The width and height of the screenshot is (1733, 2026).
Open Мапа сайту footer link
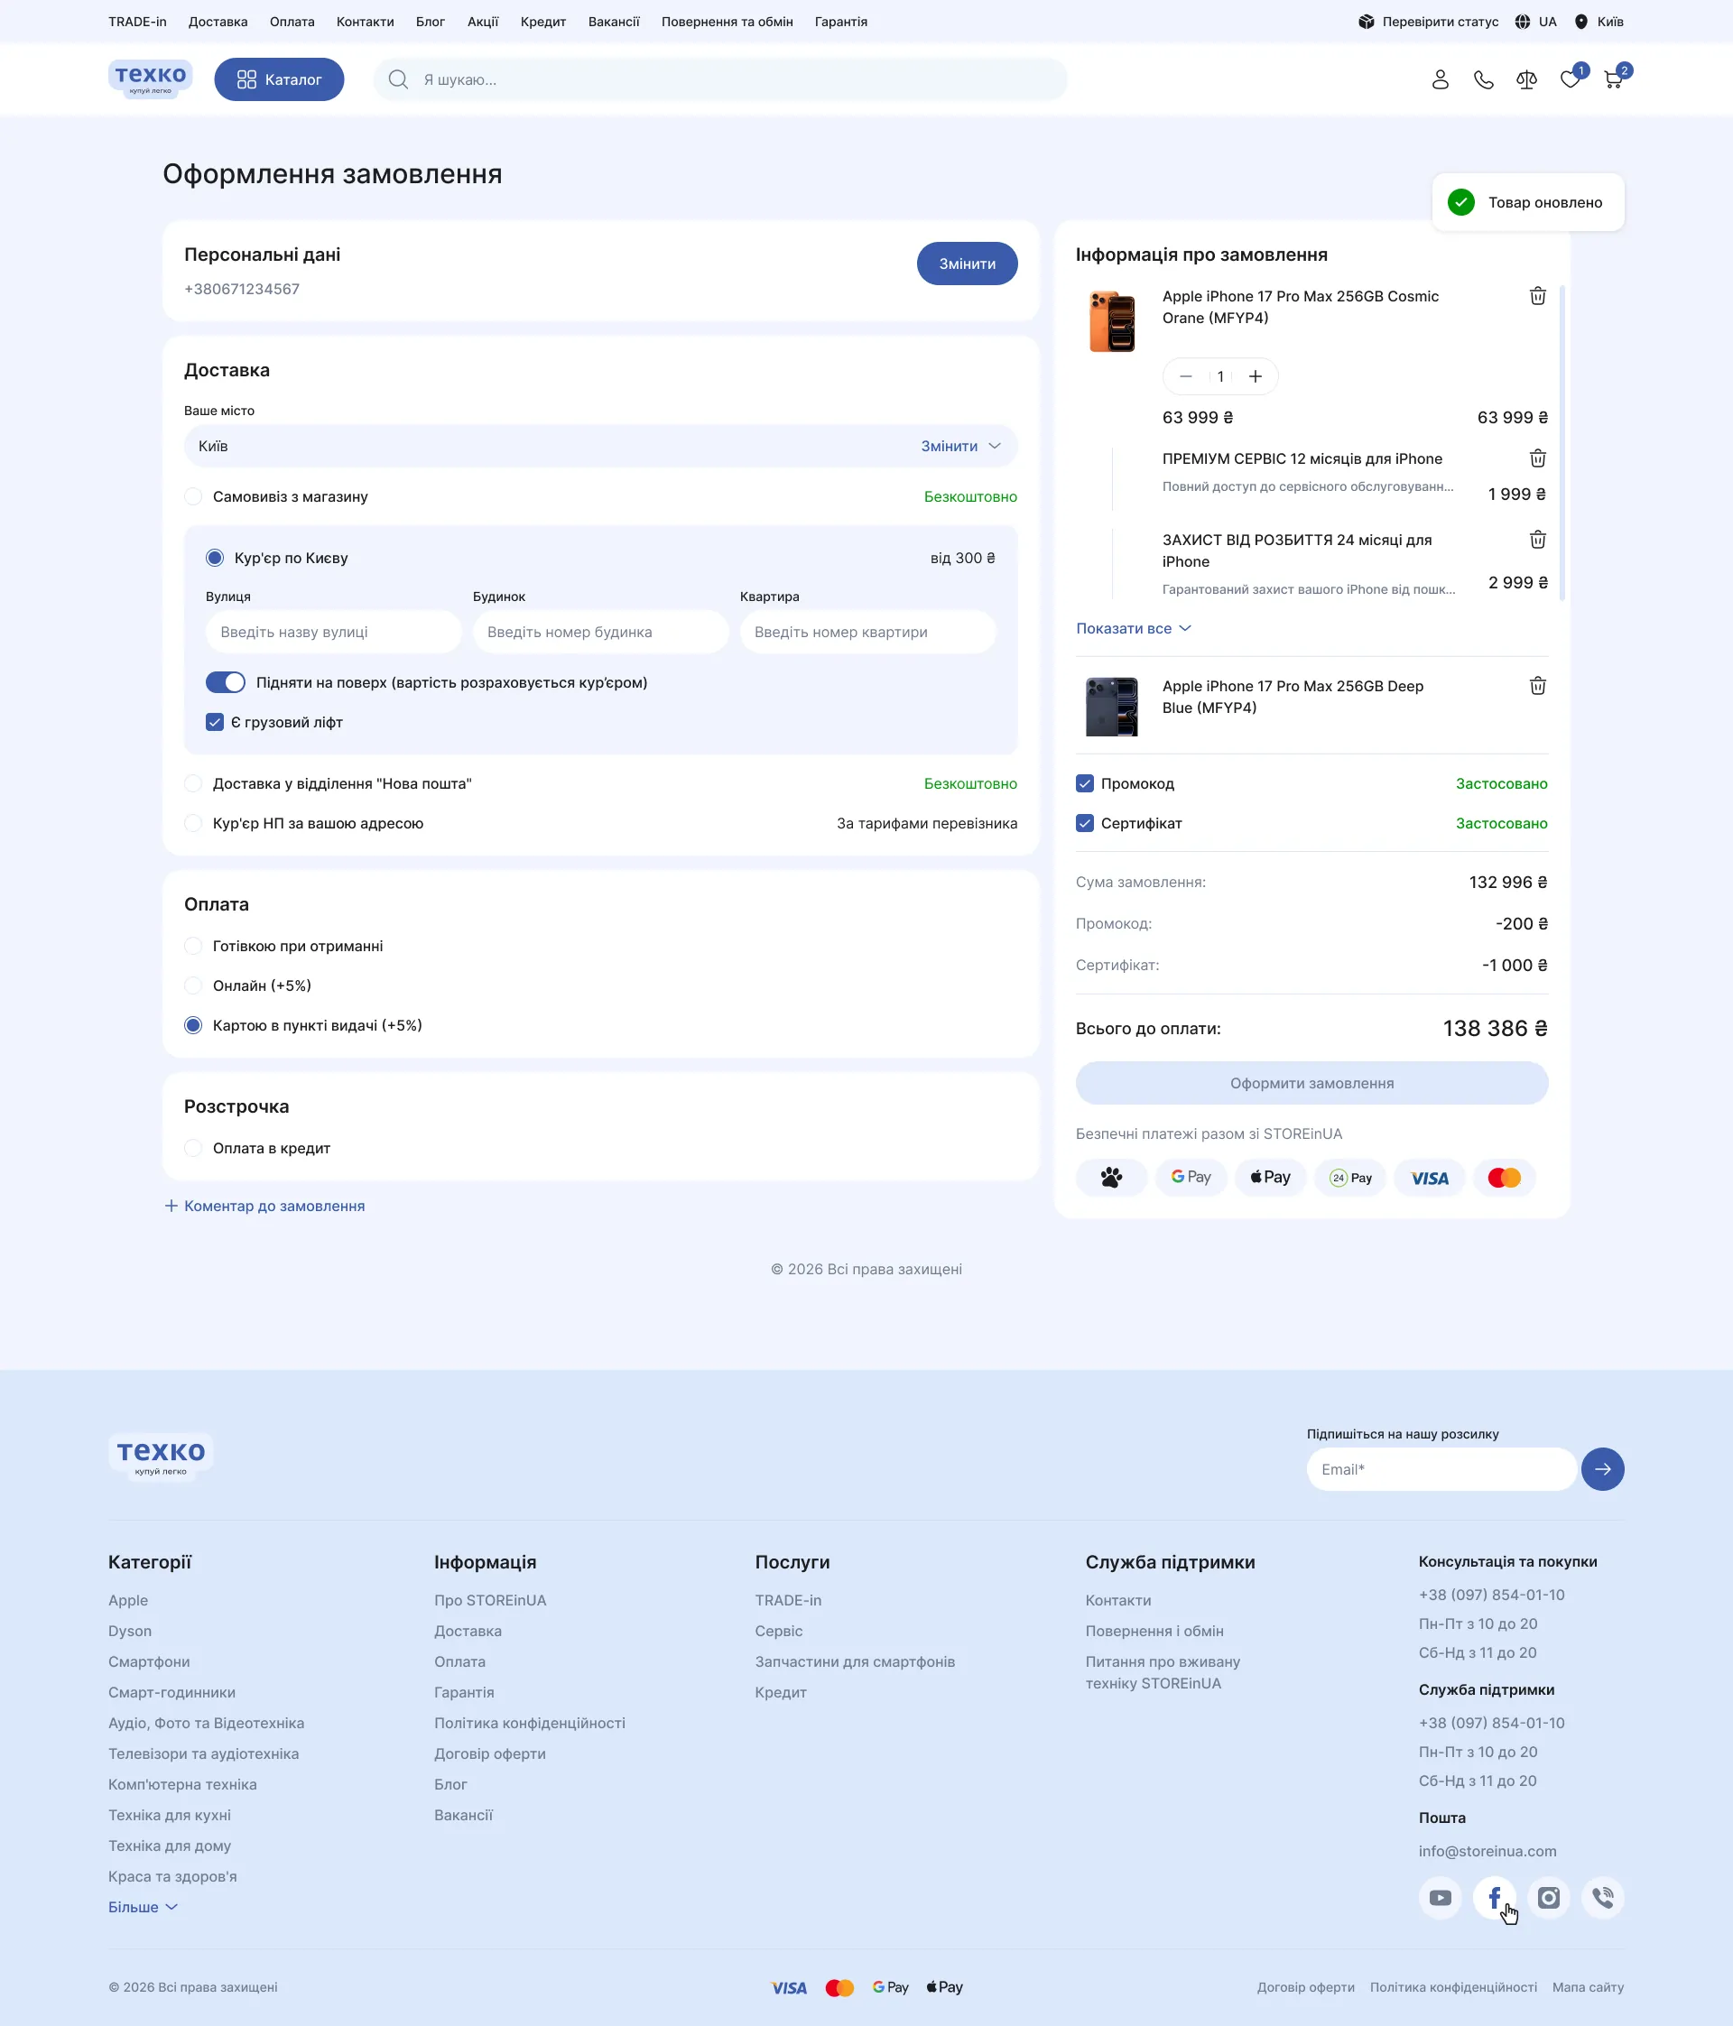(1589, 1987)
